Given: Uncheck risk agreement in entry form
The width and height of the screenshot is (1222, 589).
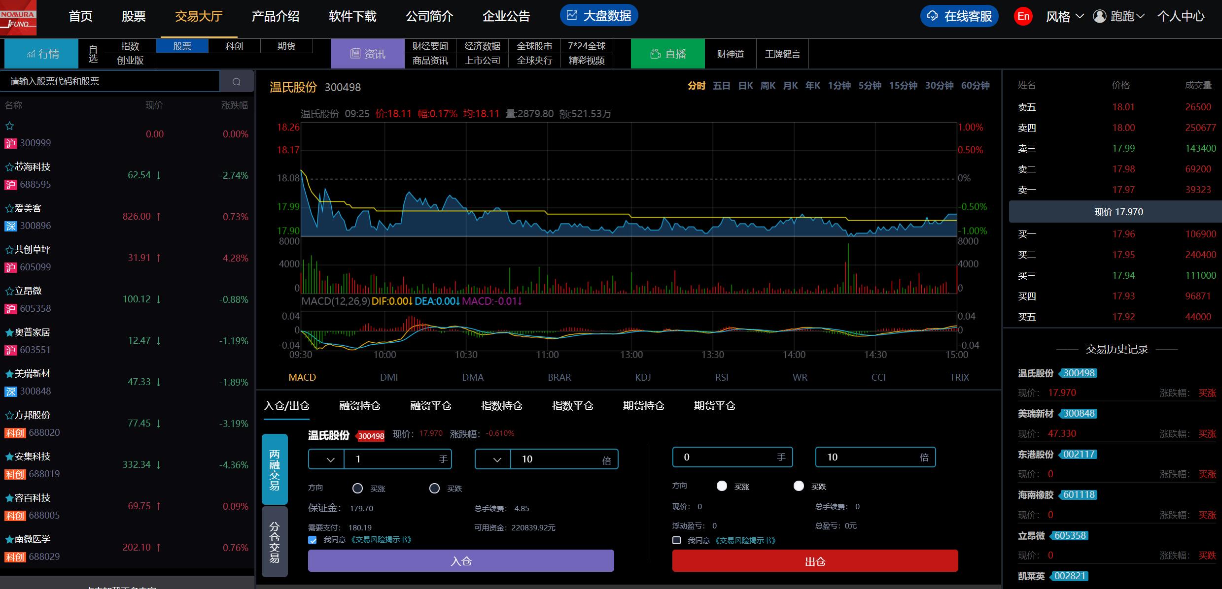Looking at the screenshot, I should [313, 540].
